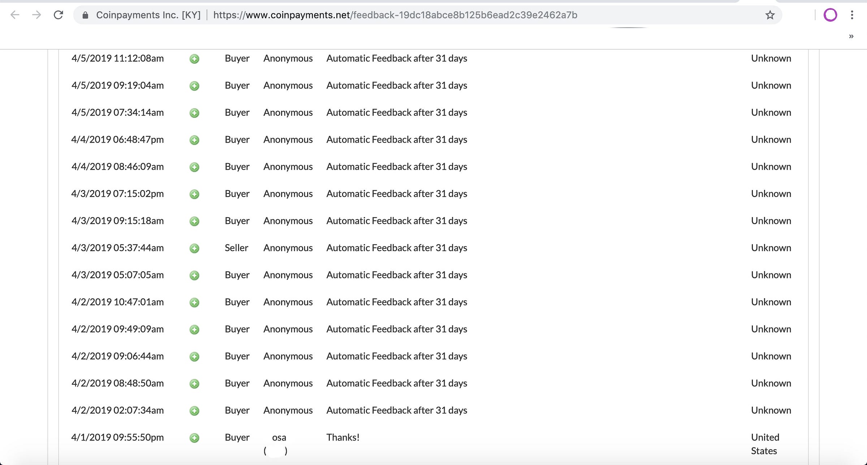Viewport: 867px width, 465px height.
Task: Bookmark page with the star icon
Action: pyautogui.click(x=770, y=15)
